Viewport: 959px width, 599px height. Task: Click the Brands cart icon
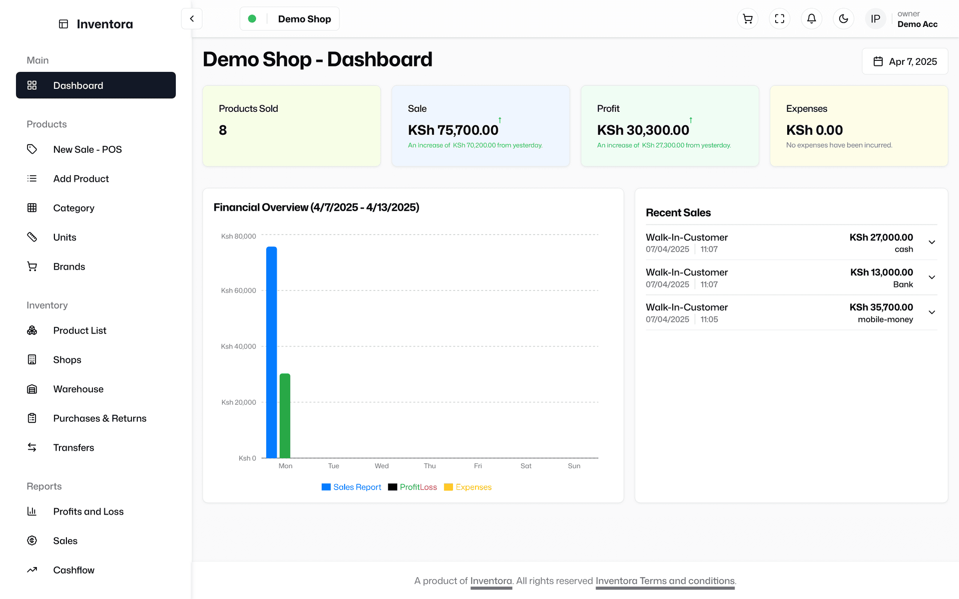[x=32, y=267]
